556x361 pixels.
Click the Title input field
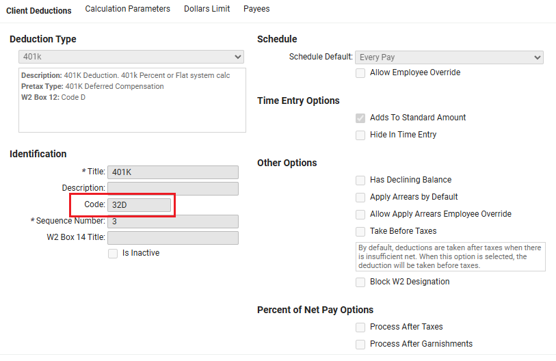click(172, 172)
